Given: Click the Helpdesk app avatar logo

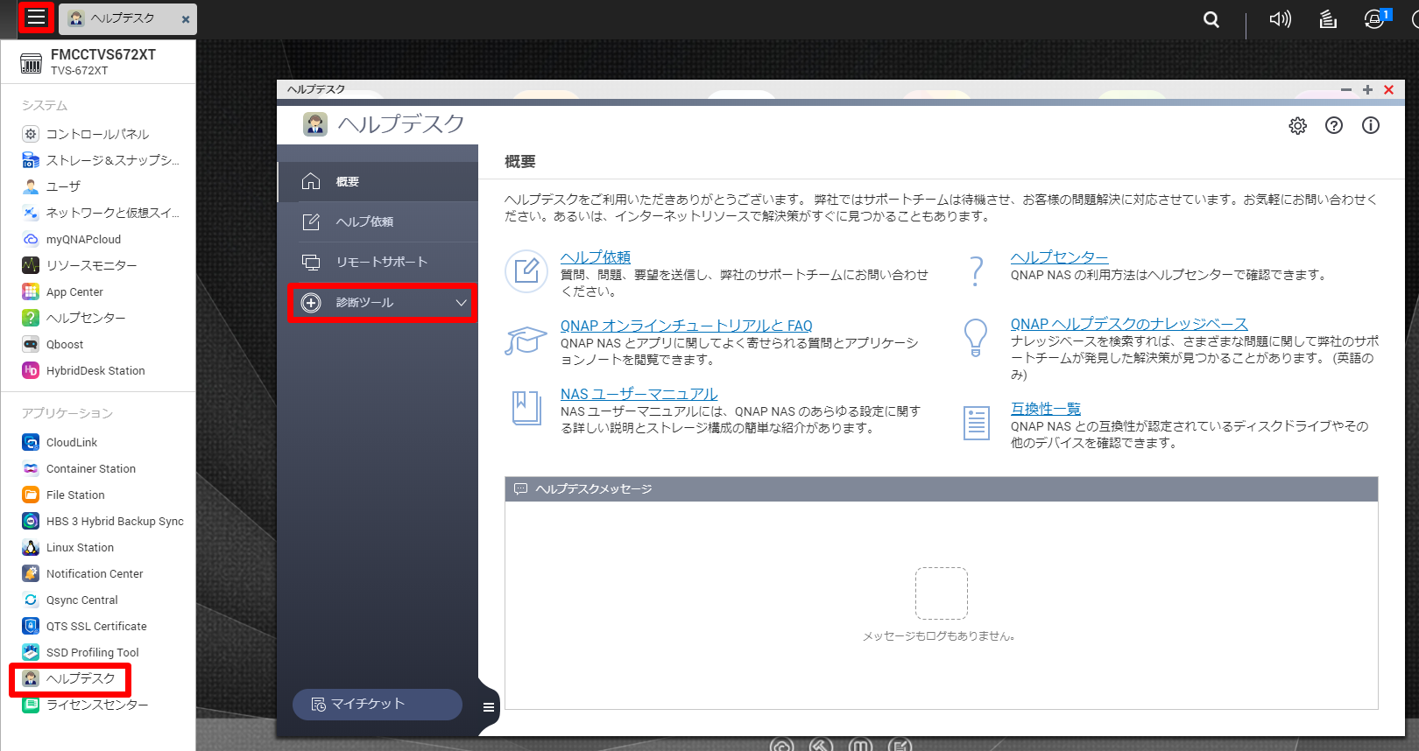Looking at the screenshot, I should pyautogui.click(x=315, y=124).
